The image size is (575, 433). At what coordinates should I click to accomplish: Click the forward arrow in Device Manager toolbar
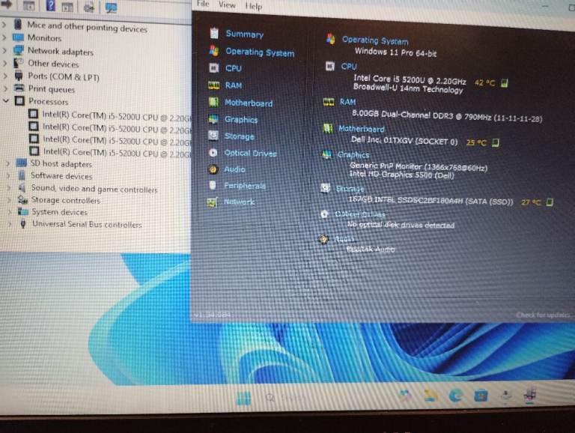pos(7,4)
